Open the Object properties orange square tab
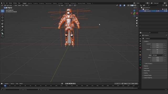Image resolution: width=168 pixels, height=94 pixels. point(140,55)
